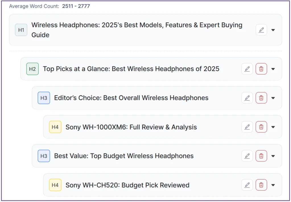Edit Sony WH-CH520 heading text
Image resolution: width=291 pixels, height=202 pixels.
click(247, 185)
